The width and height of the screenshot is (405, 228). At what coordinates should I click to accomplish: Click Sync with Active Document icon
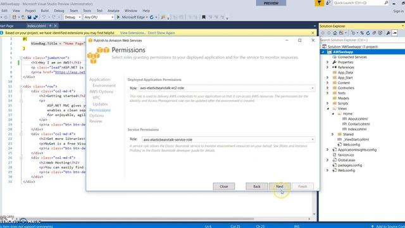(x=362, y=33)
